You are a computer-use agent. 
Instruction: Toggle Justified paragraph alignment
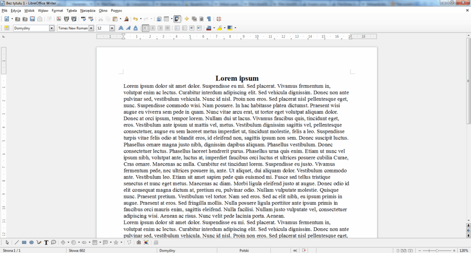click(167, 28)
